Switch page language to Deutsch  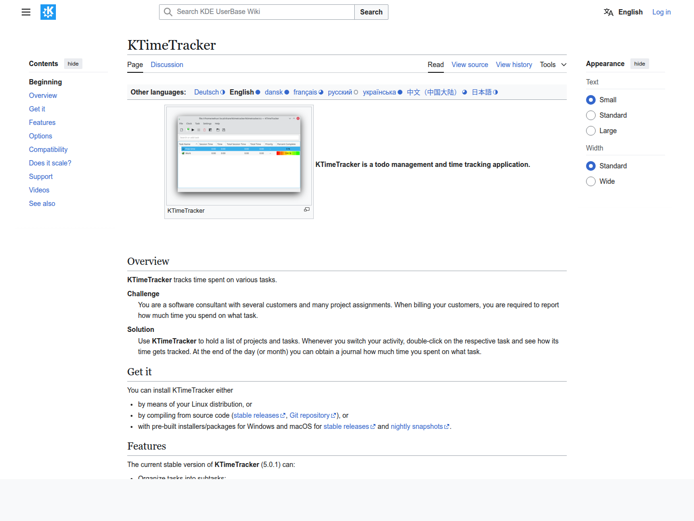206,92
